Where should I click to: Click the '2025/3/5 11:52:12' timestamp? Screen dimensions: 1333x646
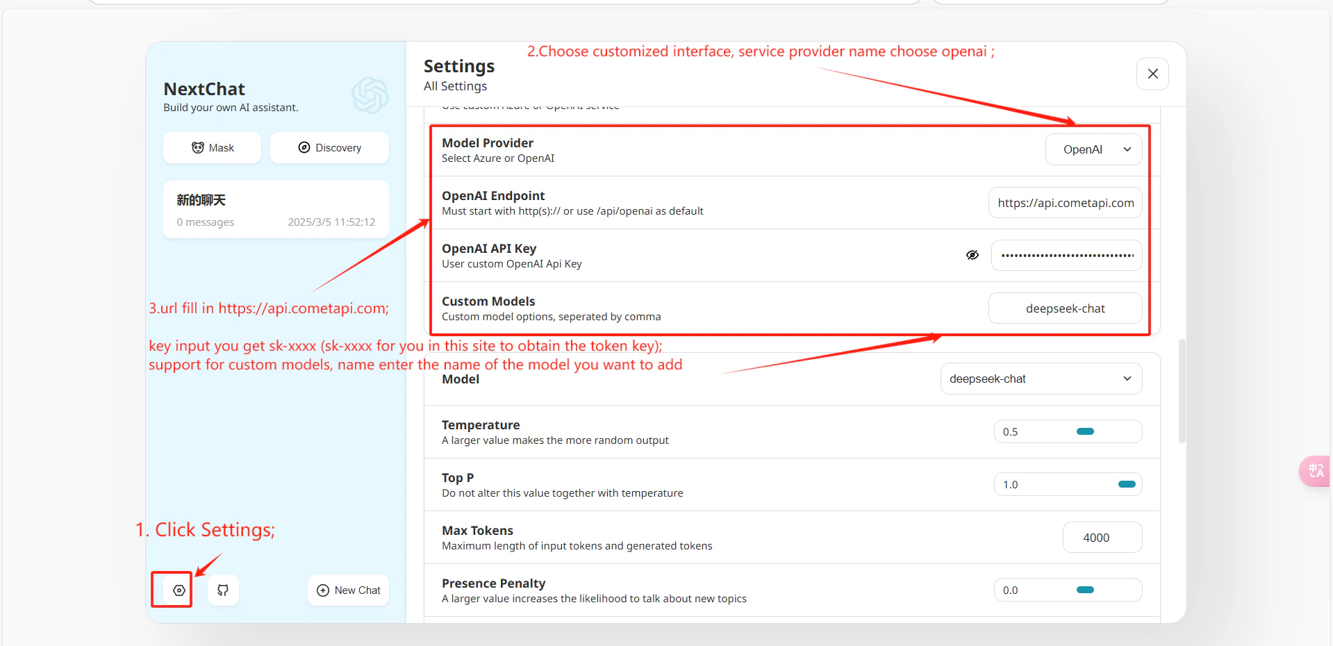(331, 222)
